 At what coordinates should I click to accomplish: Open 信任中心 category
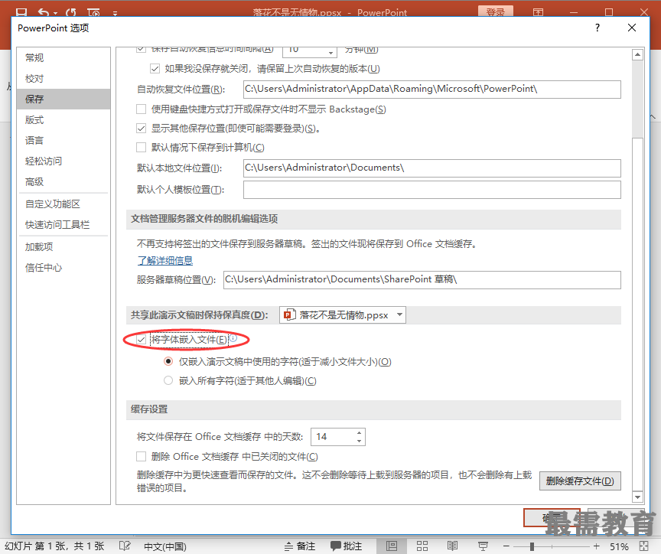pyautogui.click(x=63, y=267)
